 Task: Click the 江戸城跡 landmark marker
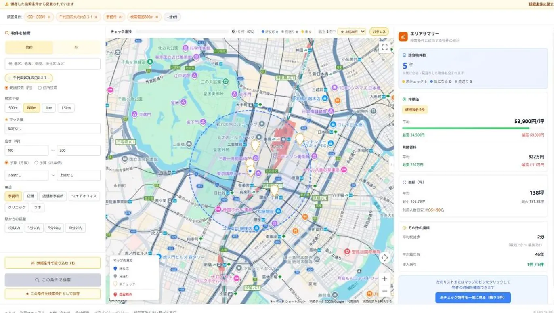pyautogui.click(x=194, y=76)
